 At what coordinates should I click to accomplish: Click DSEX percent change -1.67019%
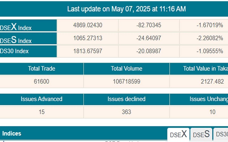(x=209, y=25)
